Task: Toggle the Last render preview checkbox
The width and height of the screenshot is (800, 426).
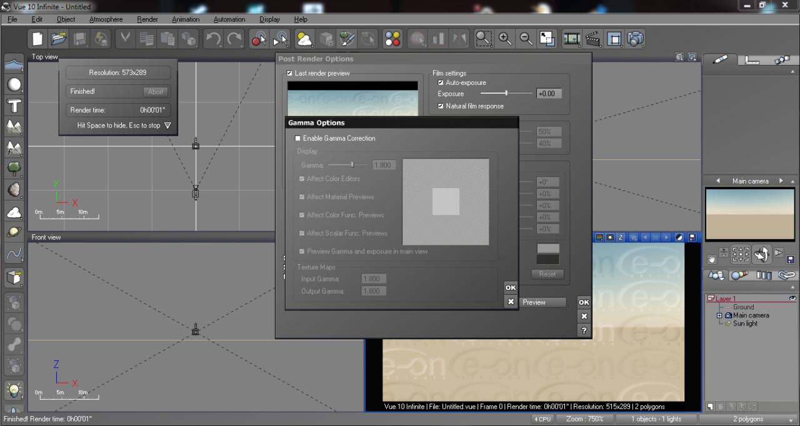Action: [x=289, y=73]
